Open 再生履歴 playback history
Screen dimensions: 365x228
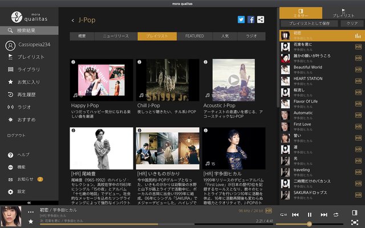click(26, 94)
